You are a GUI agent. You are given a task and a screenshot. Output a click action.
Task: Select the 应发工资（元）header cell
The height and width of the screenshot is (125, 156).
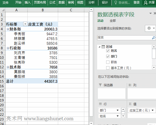[x=43, y=24]
